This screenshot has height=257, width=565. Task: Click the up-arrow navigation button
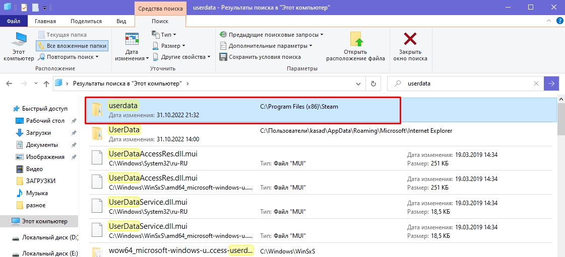(x=46, y=83)
